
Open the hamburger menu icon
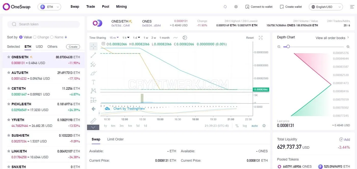point(352,7)
